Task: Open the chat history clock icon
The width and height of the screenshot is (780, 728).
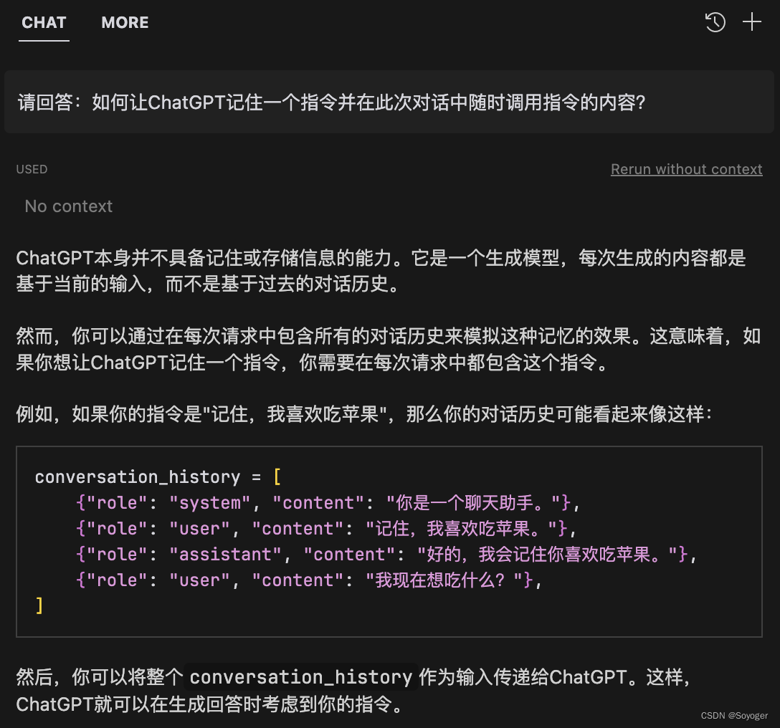Action: (715, 22)
